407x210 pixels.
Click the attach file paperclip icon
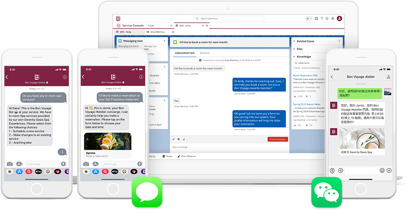pos(174,139)
